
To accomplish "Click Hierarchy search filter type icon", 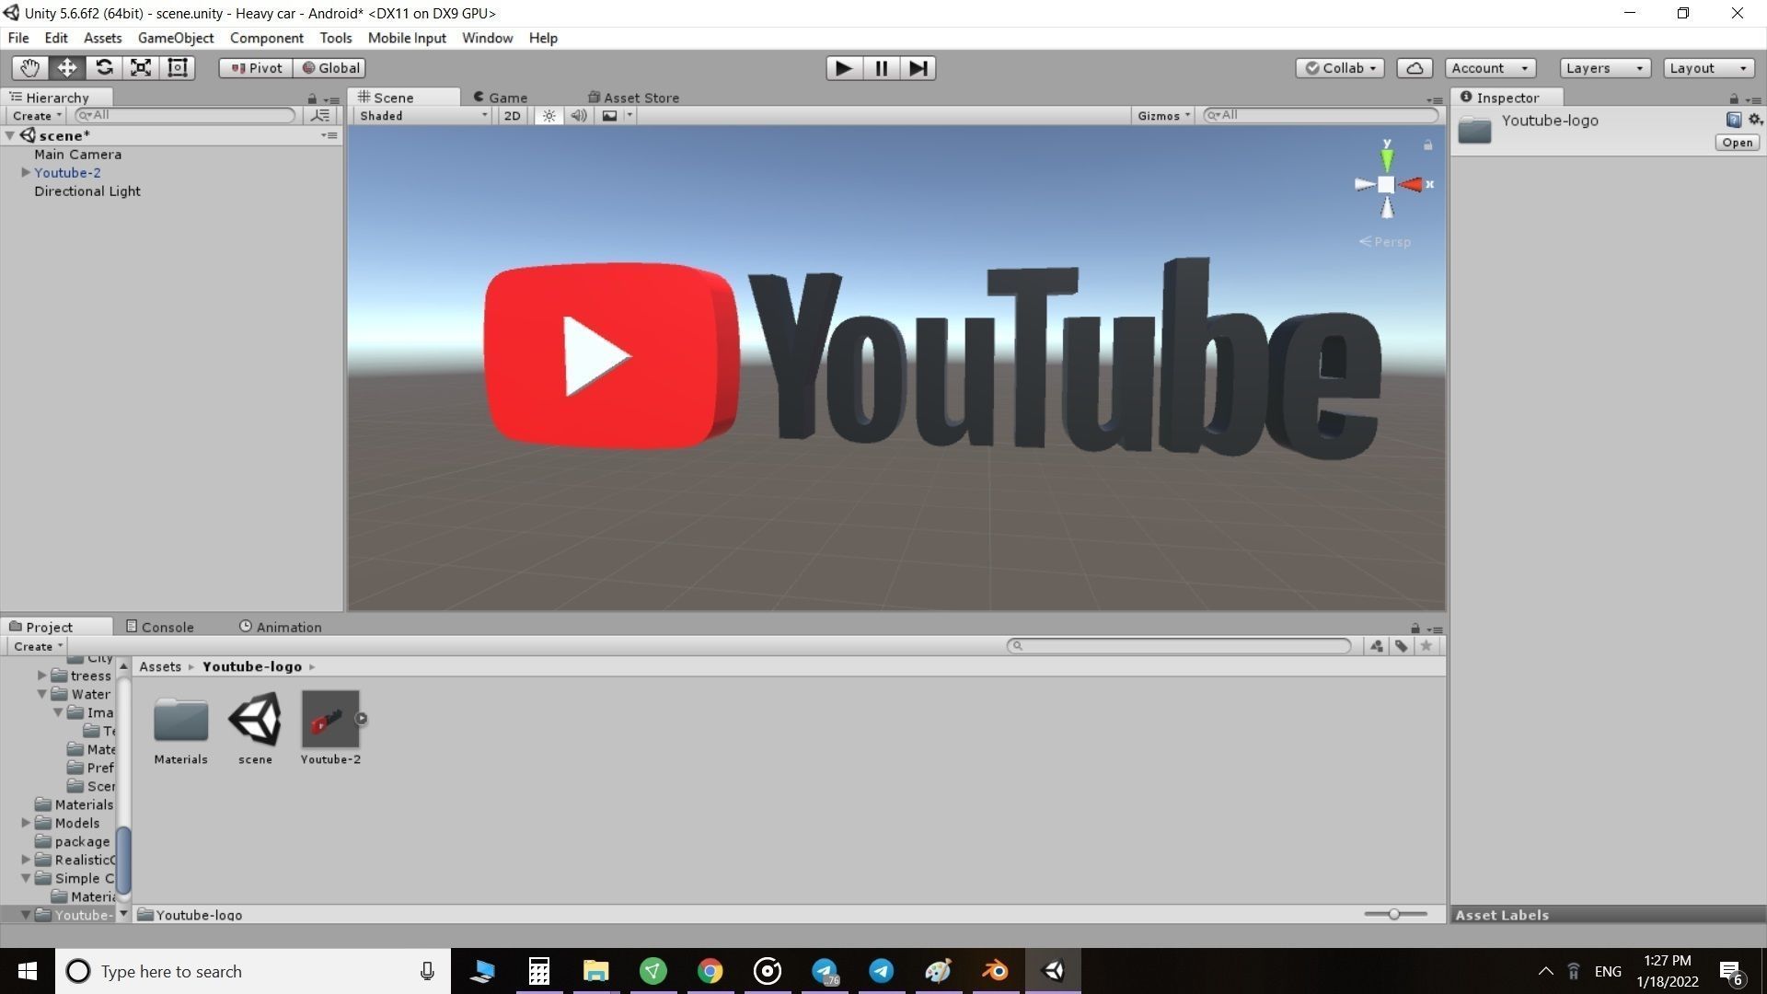I will coord(320,116).
